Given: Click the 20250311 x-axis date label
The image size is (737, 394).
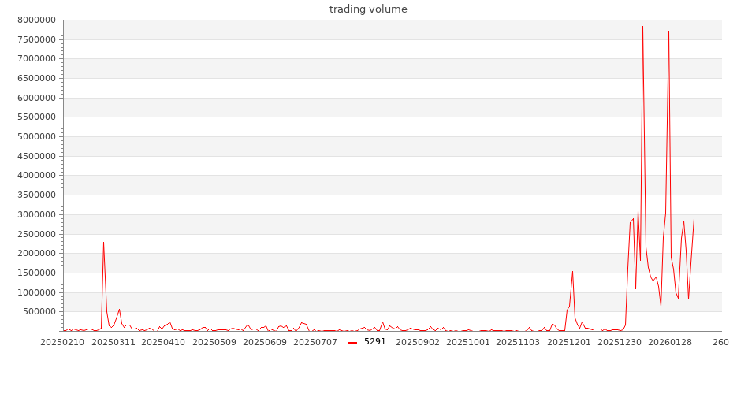Looking at the screenshot, I should click(x=113, y=342).
